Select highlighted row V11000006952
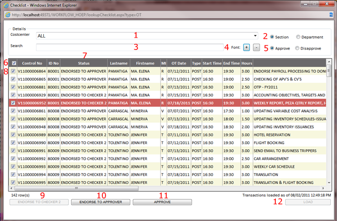The image size is (337, 221). point(167,103)
